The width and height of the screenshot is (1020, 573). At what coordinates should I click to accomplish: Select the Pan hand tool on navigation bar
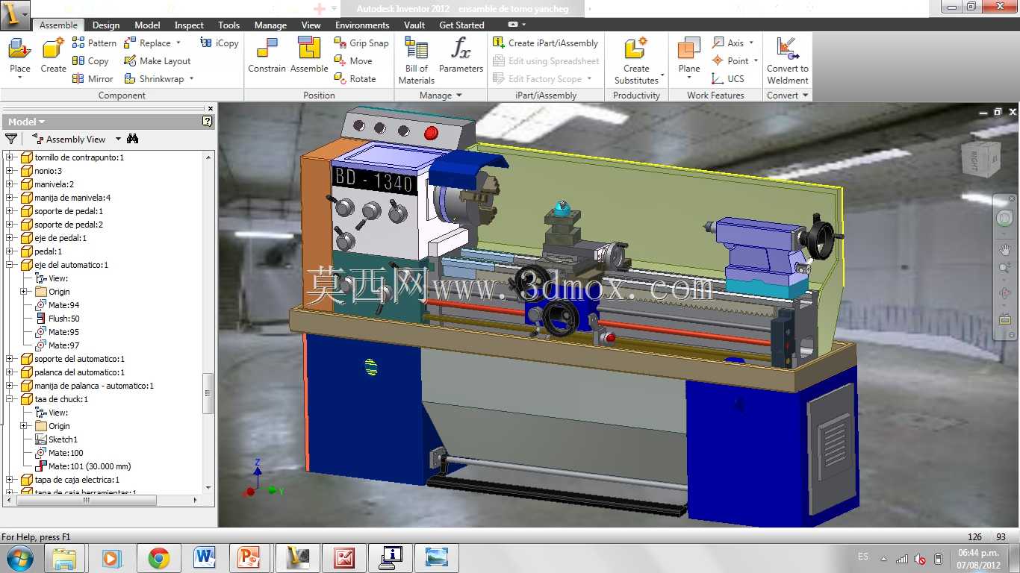[x=1005, y=249]
